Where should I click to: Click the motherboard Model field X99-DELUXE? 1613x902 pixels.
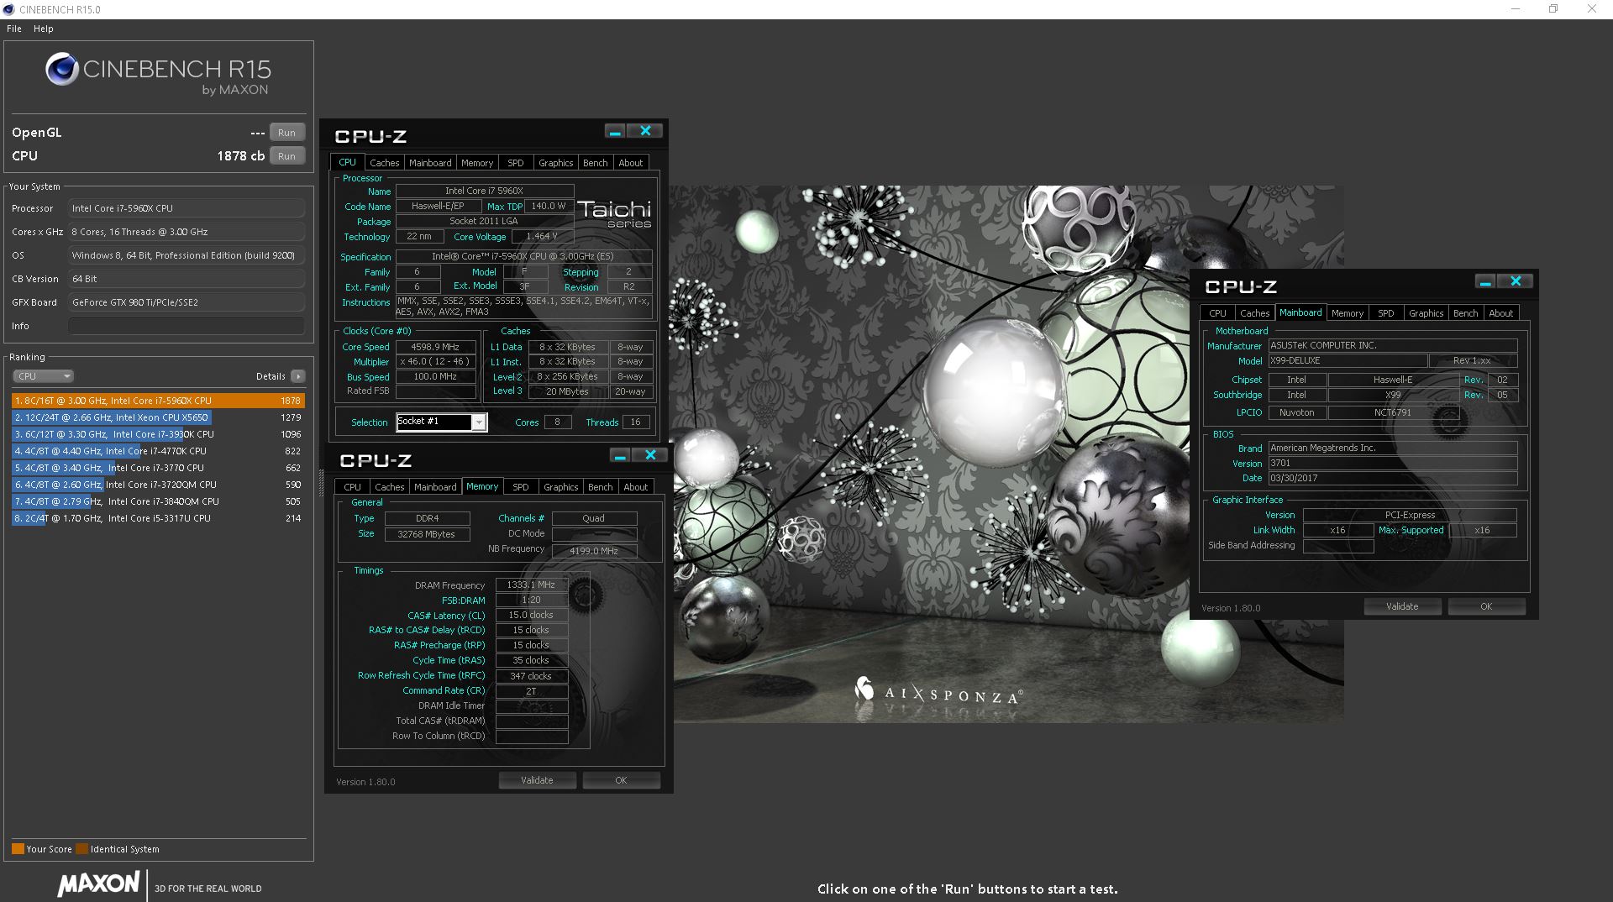click(1348, 361)
